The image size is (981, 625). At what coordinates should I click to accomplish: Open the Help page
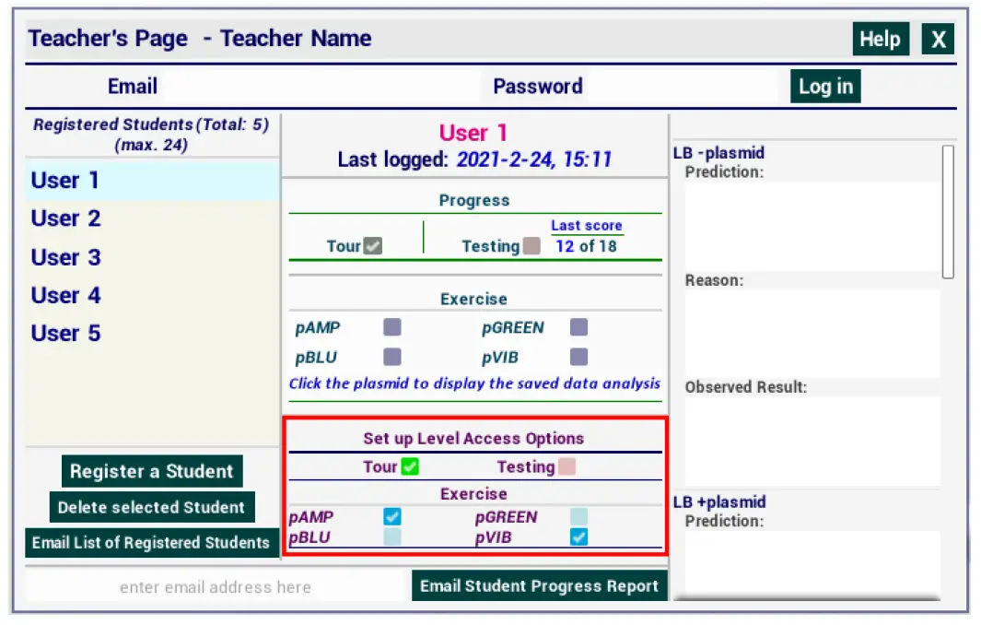coord(881,40)
